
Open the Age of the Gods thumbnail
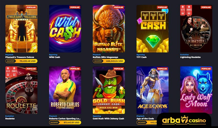point(153,90)
